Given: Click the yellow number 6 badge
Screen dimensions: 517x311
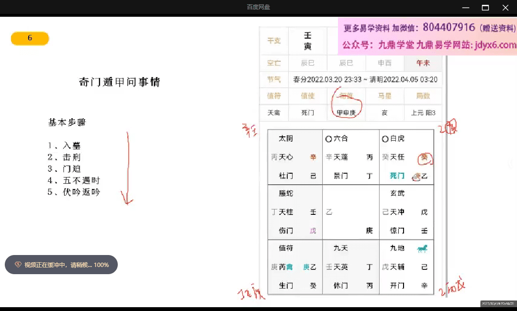Looking at the screenshot, I should [30, 38].
